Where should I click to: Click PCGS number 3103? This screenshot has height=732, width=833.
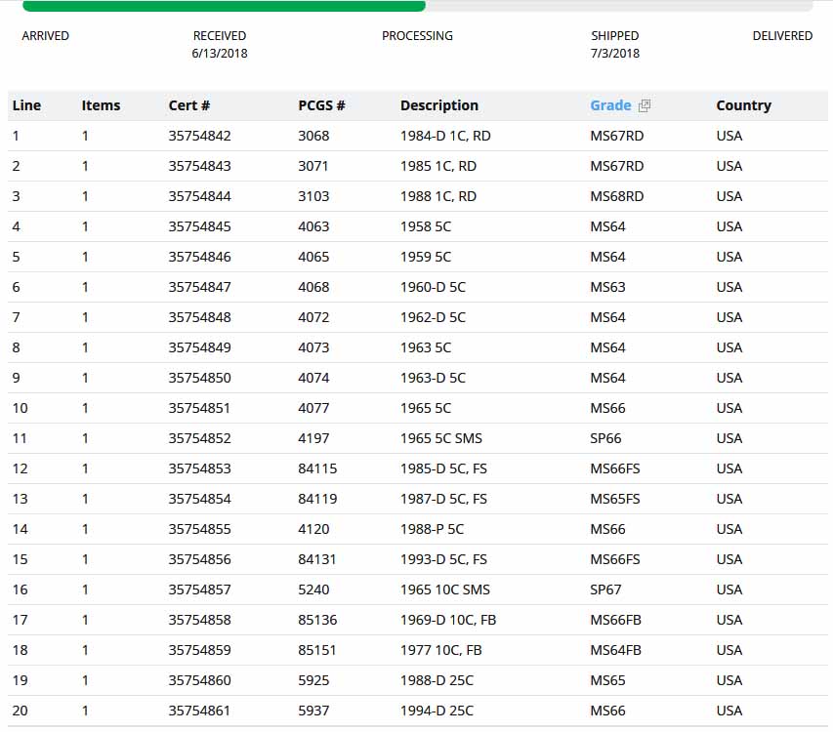tap(313, 196)
